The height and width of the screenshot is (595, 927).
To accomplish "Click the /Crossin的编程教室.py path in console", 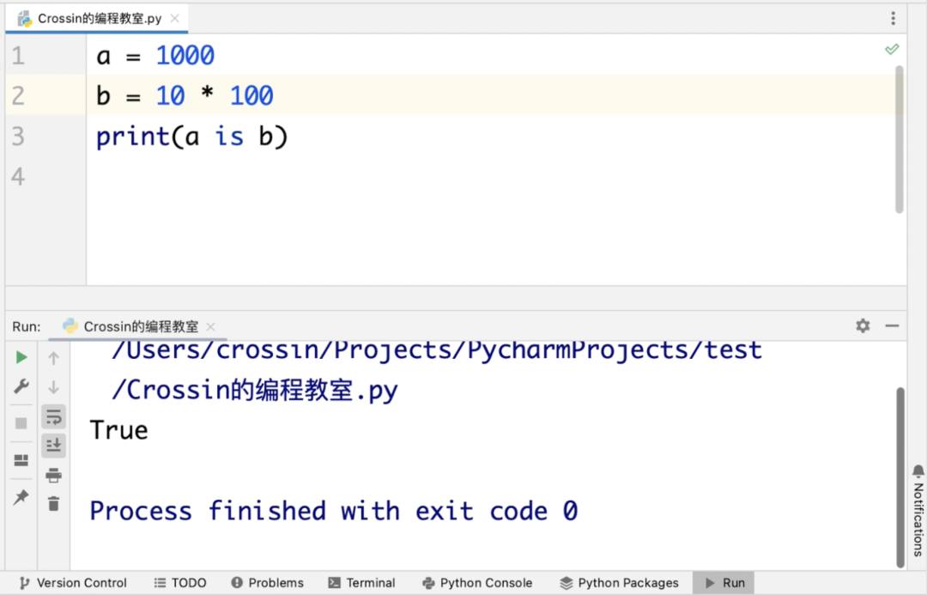I will click(255, 391).
